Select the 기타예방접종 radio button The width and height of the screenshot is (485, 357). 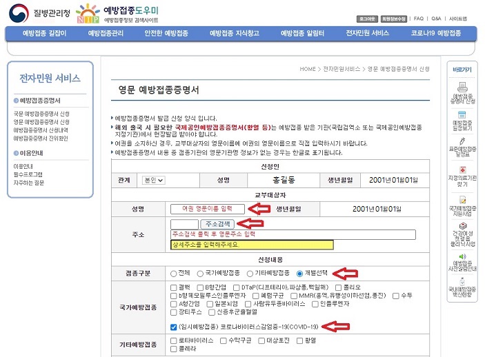click(250, 274)
